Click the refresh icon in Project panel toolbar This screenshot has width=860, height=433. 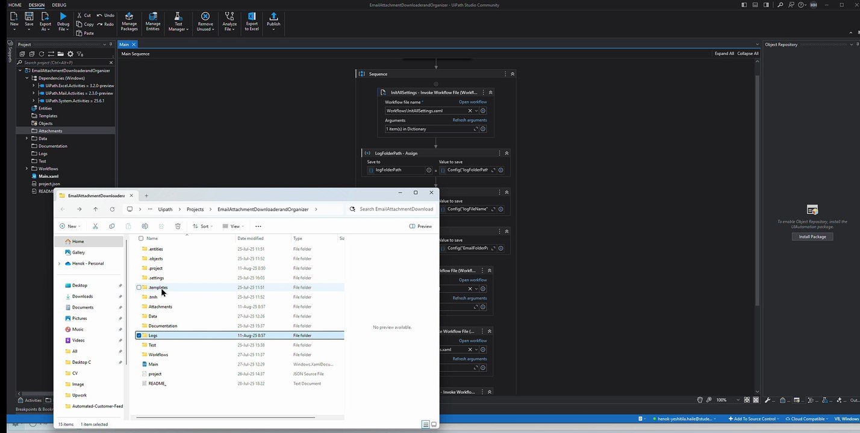click(42, 54)
